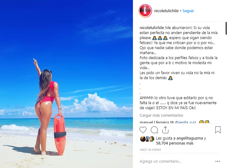227x168 pixels.
Task: Follow the account via Seguir link
Action: [188, 11]
